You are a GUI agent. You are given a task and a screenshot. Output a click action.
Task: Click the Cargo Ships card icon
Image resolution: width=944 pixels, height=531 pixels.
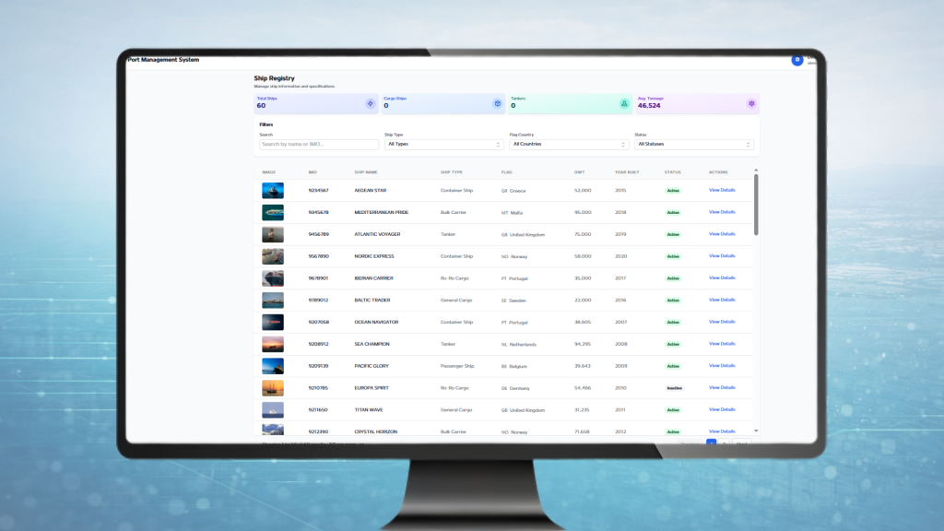point(497,103)
